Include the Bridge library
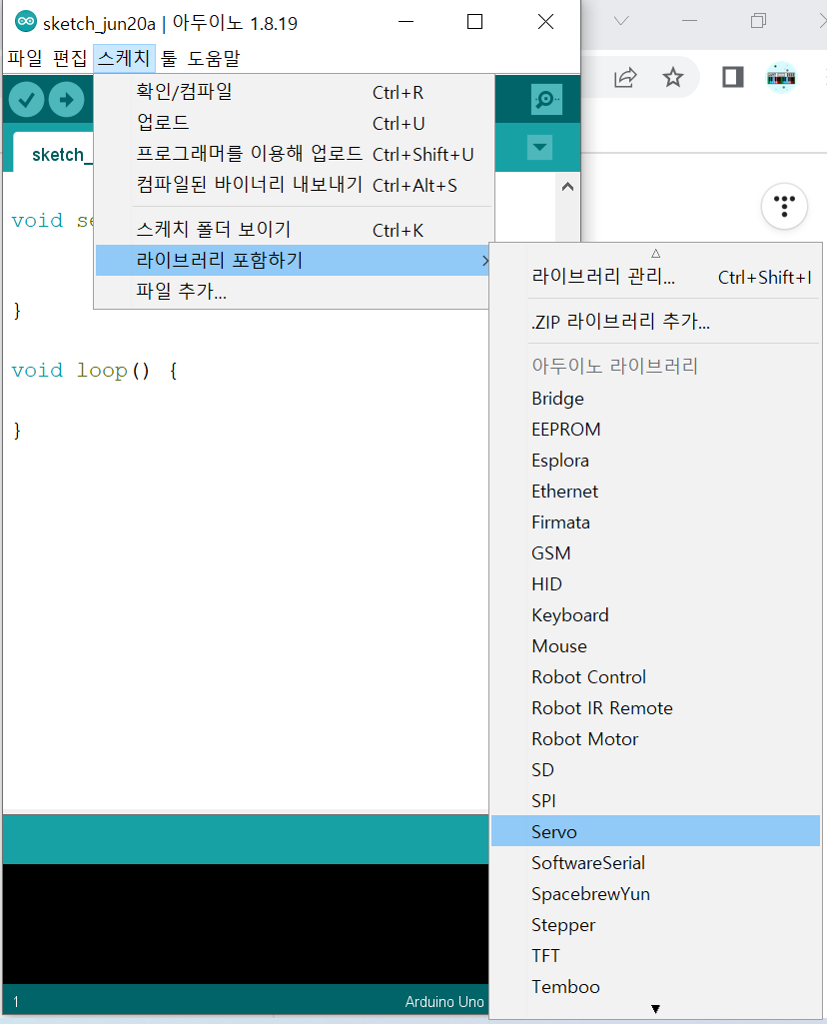The image size is (827, 1024). click(x=655, y=399)
